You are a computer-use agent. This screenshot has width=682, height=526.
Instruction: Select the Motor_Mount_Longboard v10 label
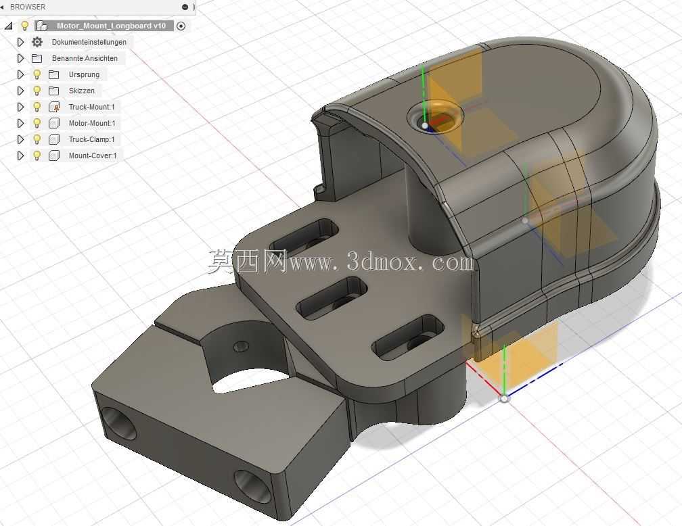point(111,26)
